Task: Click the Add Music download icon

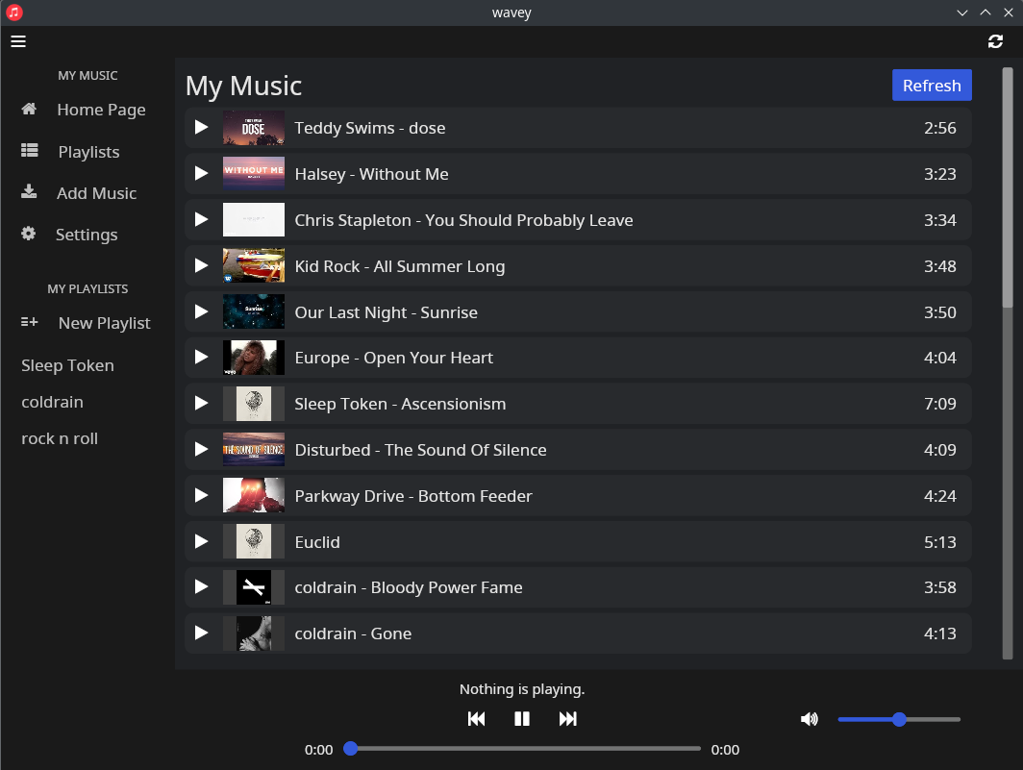Action: pos(29,192)
